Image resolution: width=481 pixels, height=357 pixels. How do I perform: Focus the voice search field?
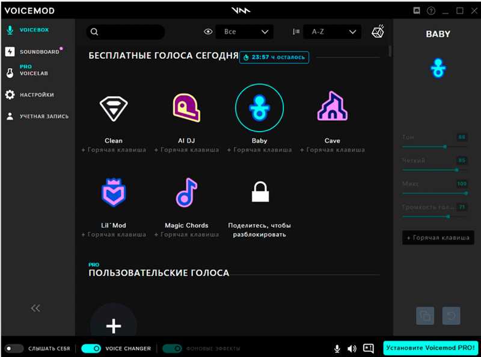(126, 32)
